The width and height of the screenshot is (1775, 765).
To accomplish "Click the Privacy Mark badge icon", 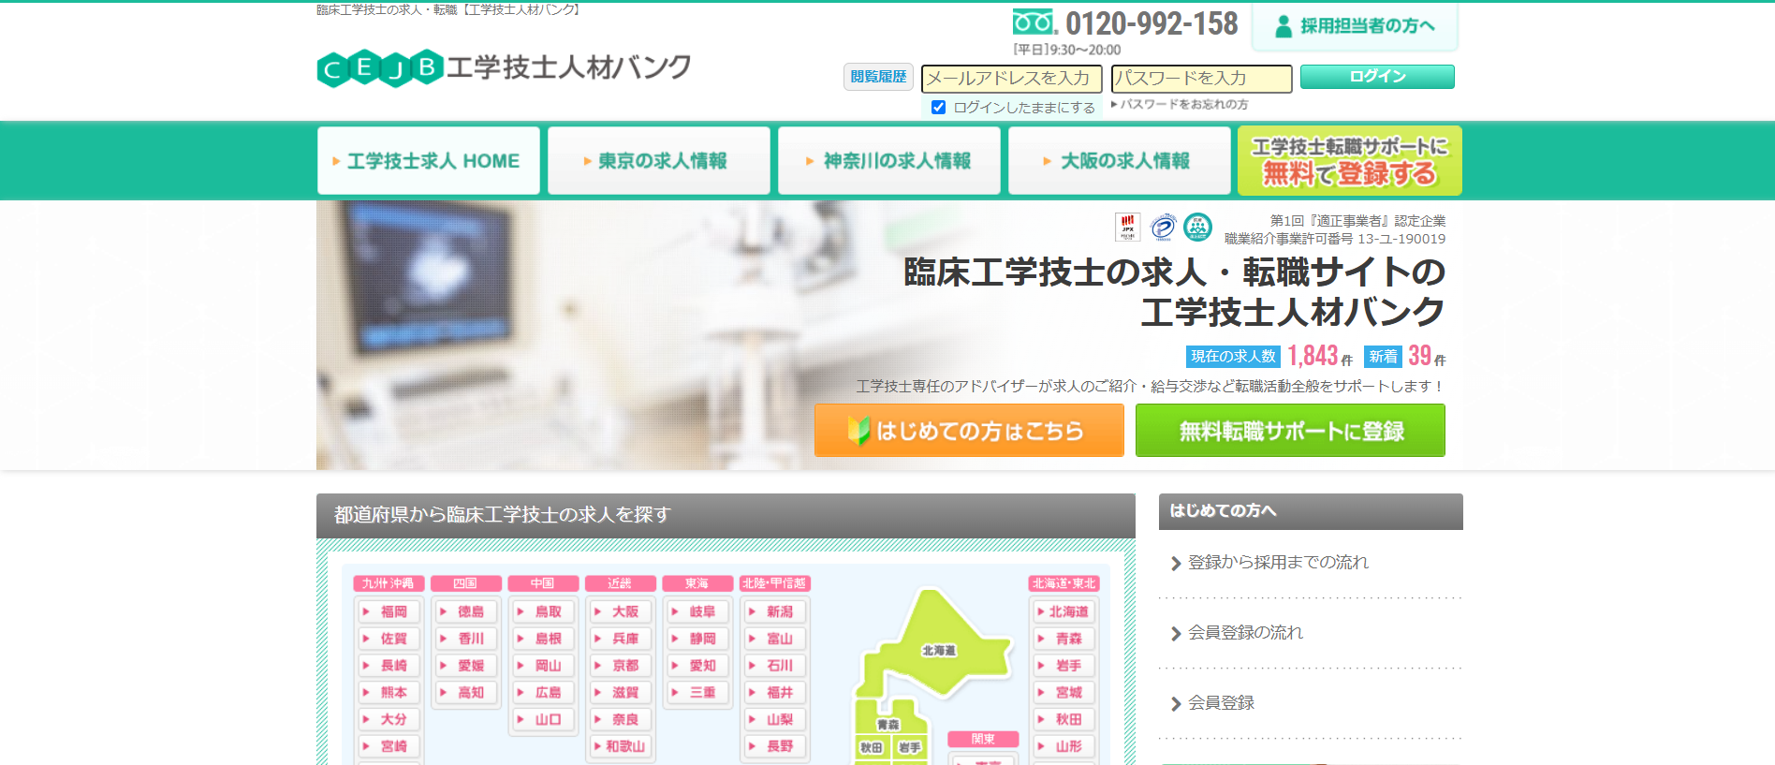I will [1163, 227].
